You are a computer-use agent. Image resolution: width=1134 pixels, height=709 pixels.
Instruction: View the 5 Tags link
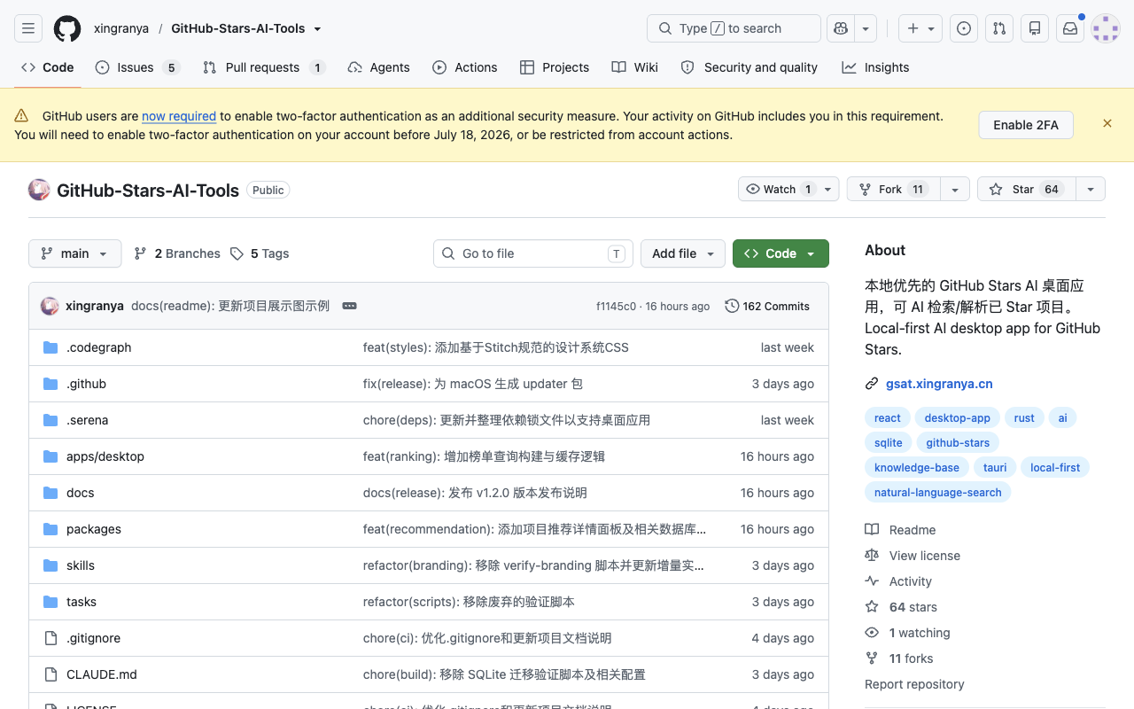[260, 253]
